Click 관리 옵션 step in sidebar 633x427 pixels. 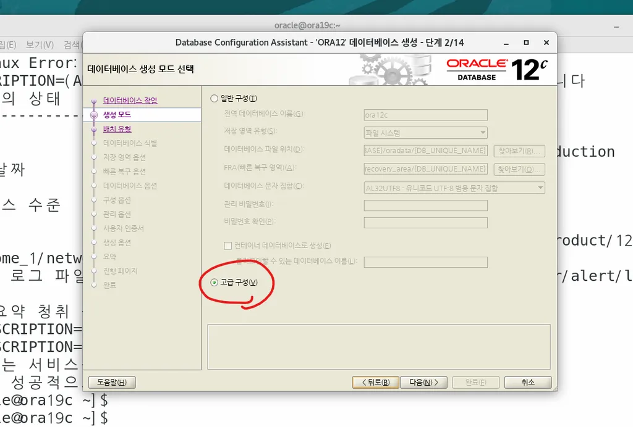[x=117, y=214]
